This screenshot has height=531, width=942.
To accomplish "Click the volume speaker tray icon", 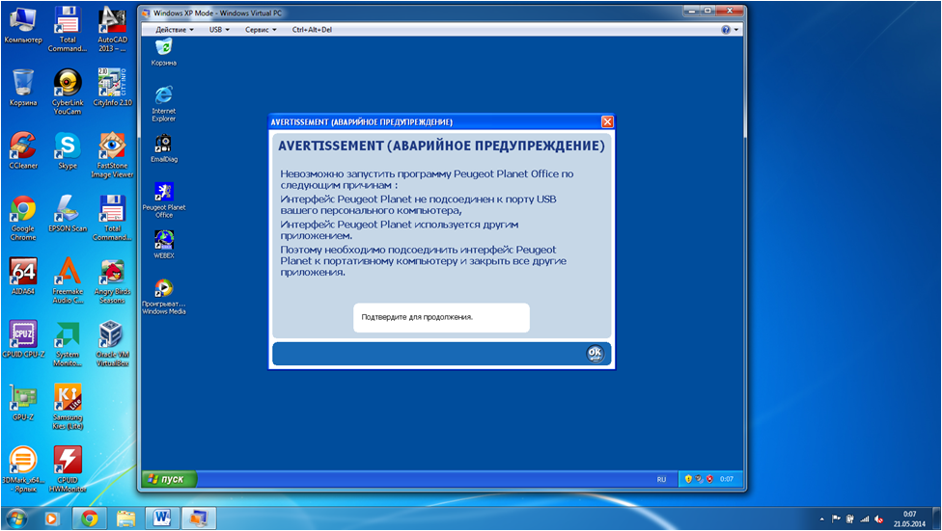I will [879, 519].
